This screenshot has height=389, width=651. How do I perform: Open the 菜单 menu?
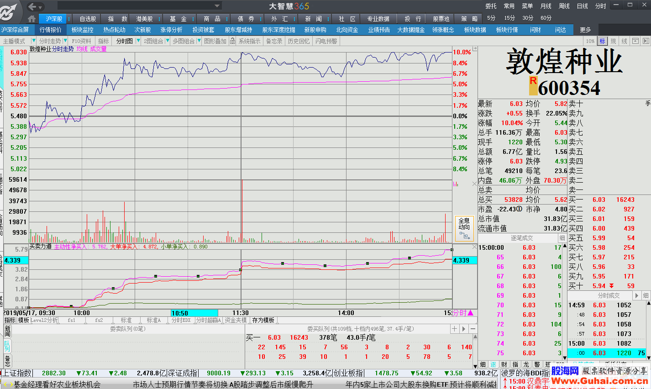pos(527,6)
